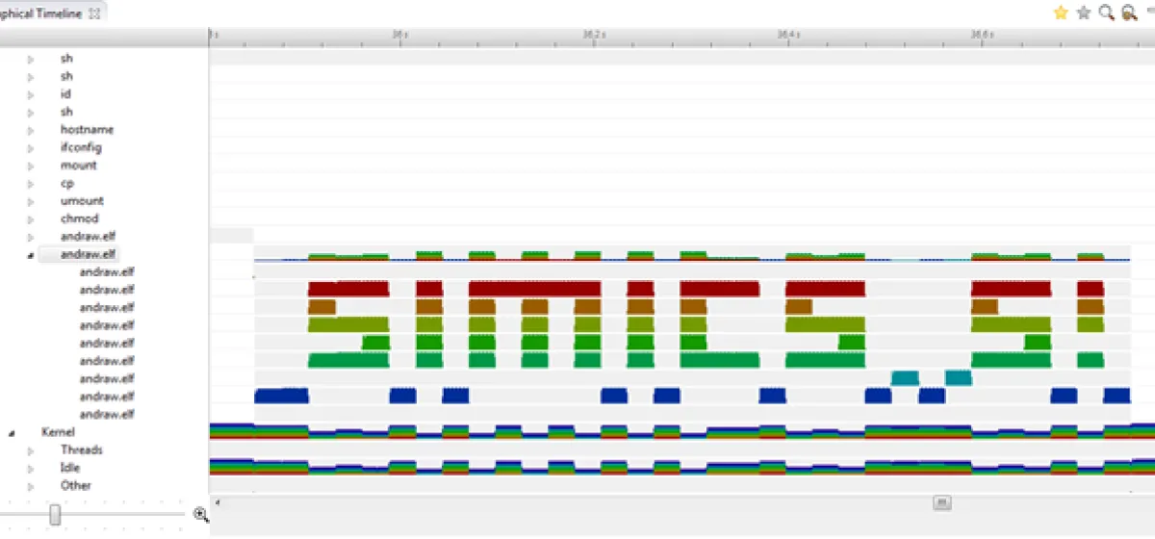This screenshot has width=1155, height=539.
Task: Expand the id process node
Action: (31, 94)
